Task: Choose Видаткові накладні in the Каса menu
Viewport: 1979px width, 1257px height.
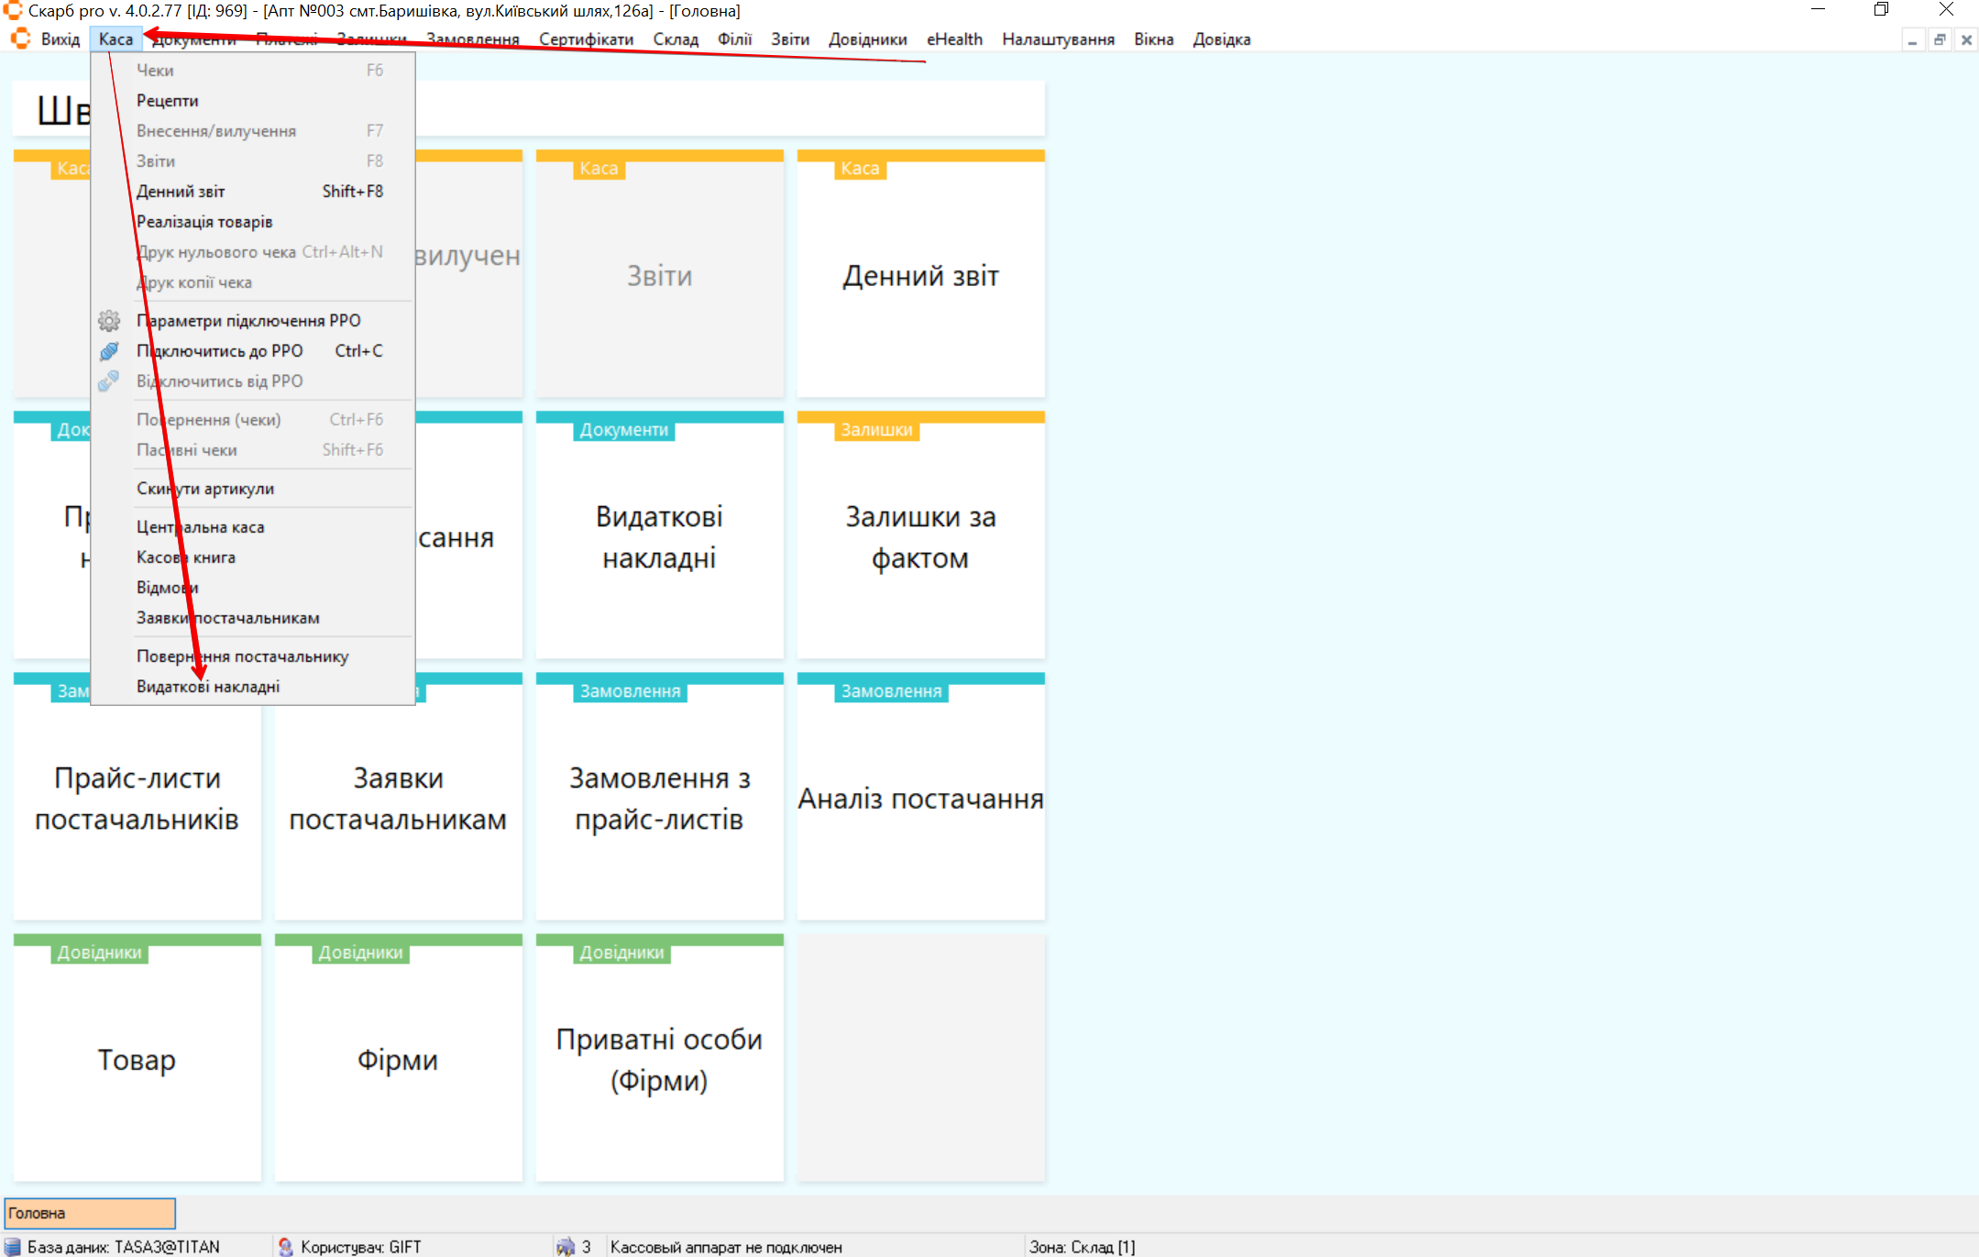Action: click(x=208, y=687)
